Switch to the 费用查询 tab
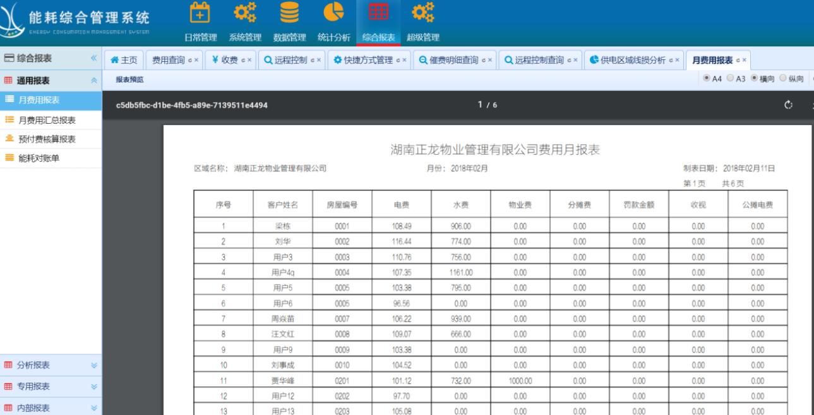The width and height of the screenshot is (814, 415). 169,61
